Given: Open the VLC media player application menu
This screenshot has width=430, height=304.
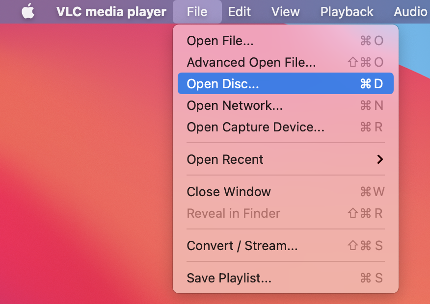Looking at the screenshot, I should point(110,11).
